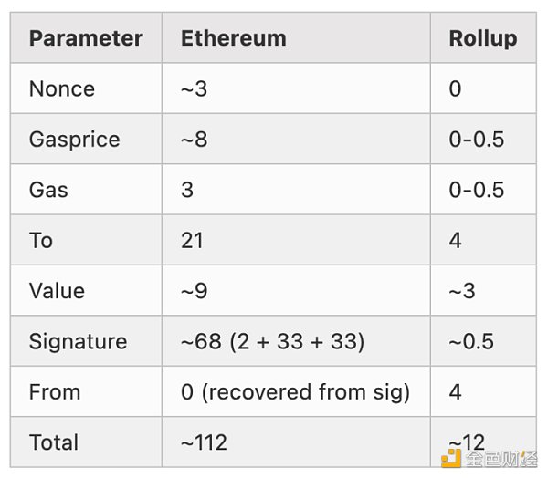Click the '0 (recovered from sig)' cell
Image resolution: width=548 pixels, height=478 pixels.
(295, 392)
